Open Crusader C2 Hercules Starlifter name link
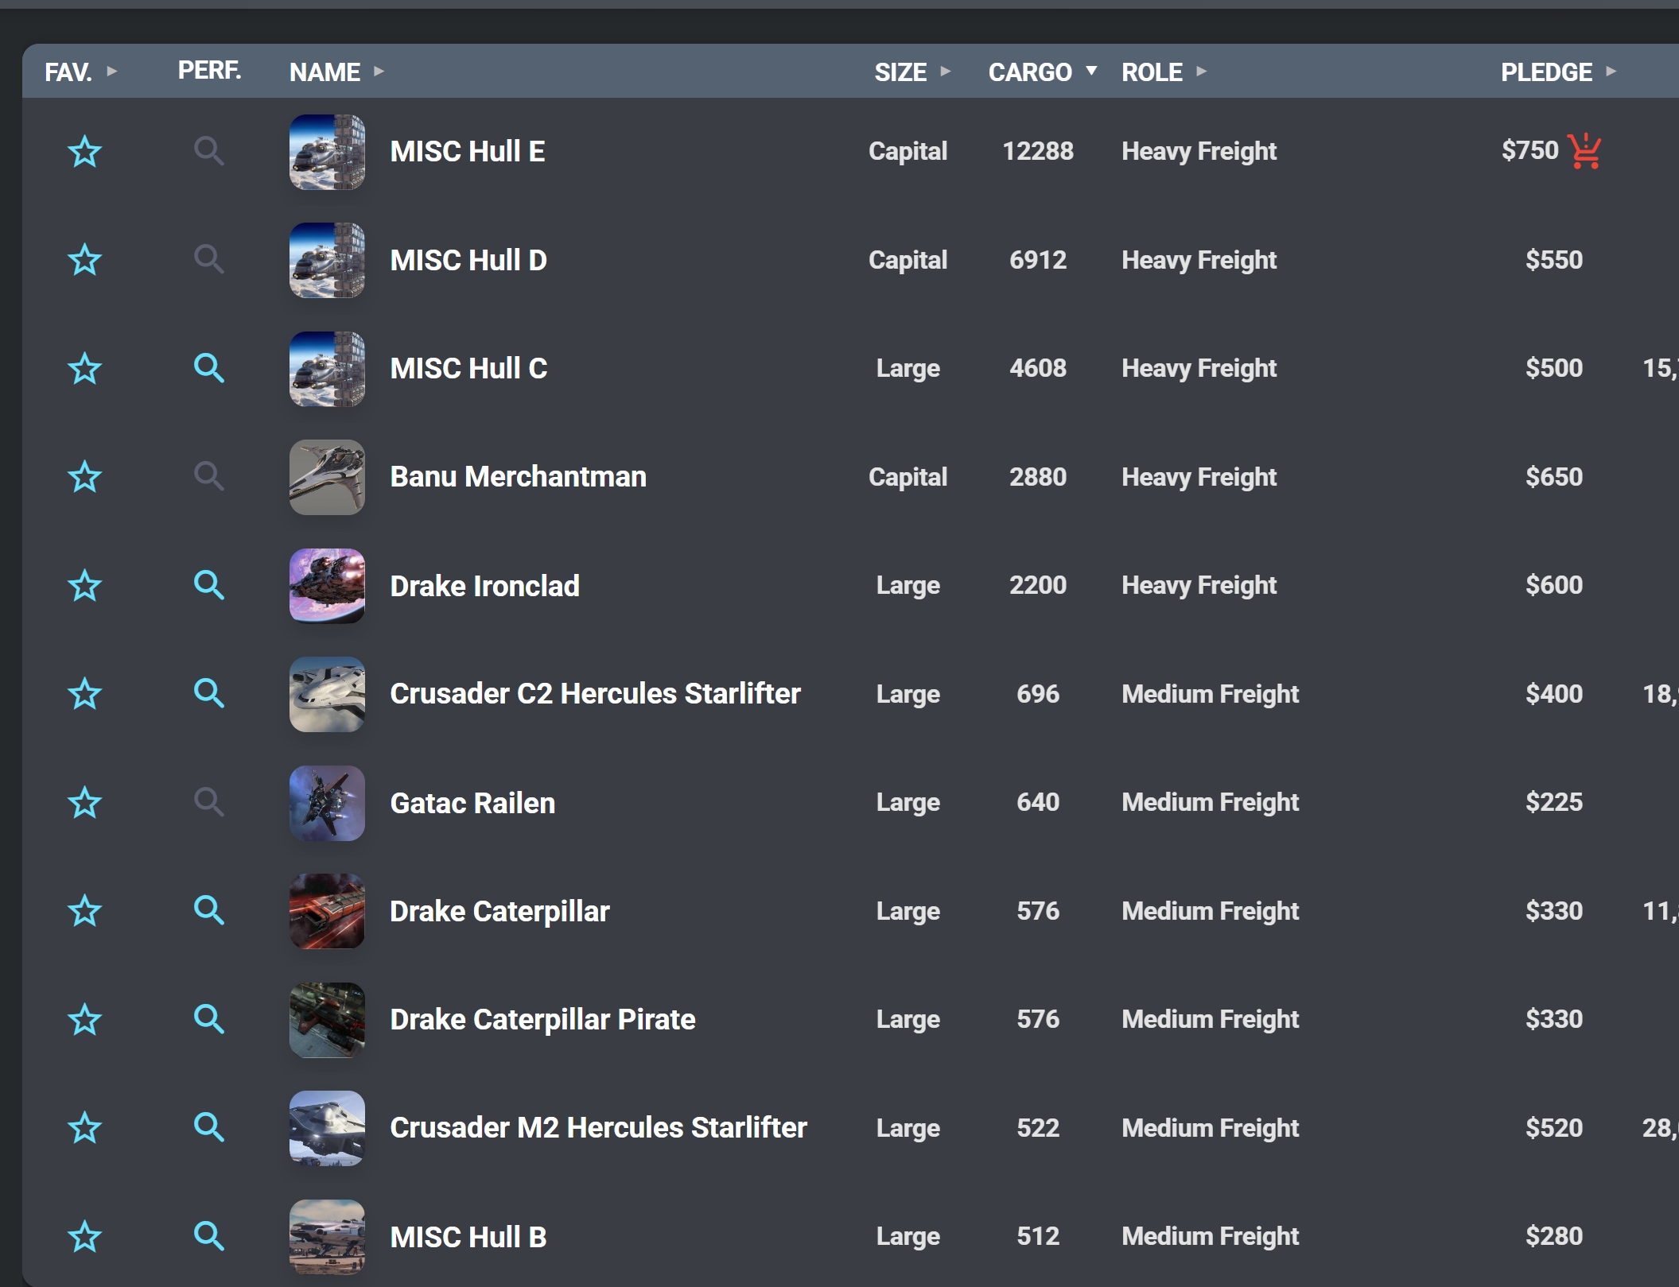Image resolution: width=1679 pixels, height=1287 pixels. (x=595, y=694)
